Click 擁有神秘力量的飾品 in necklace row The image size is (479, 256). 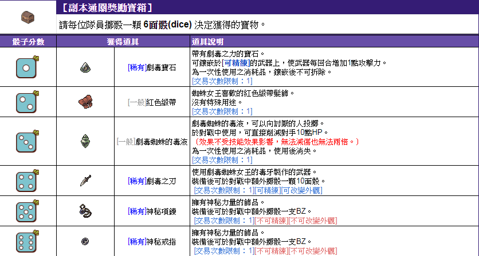pos(228,202)
